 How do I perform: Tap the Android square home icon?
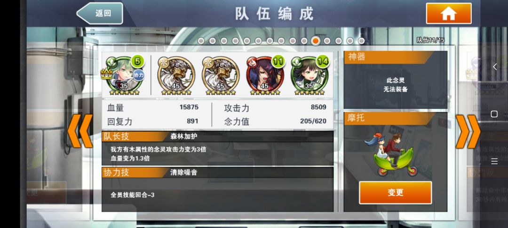pos(494,114)
